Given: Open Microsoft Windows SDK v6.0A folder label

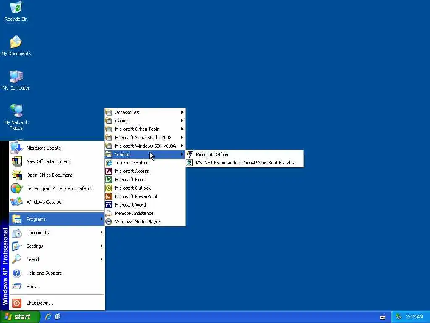Looking at the screenshot, I should (x=145, y=146).
